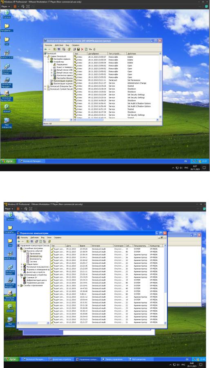Select the DeviceLock root node in the console tree

[x=51, y=54]
